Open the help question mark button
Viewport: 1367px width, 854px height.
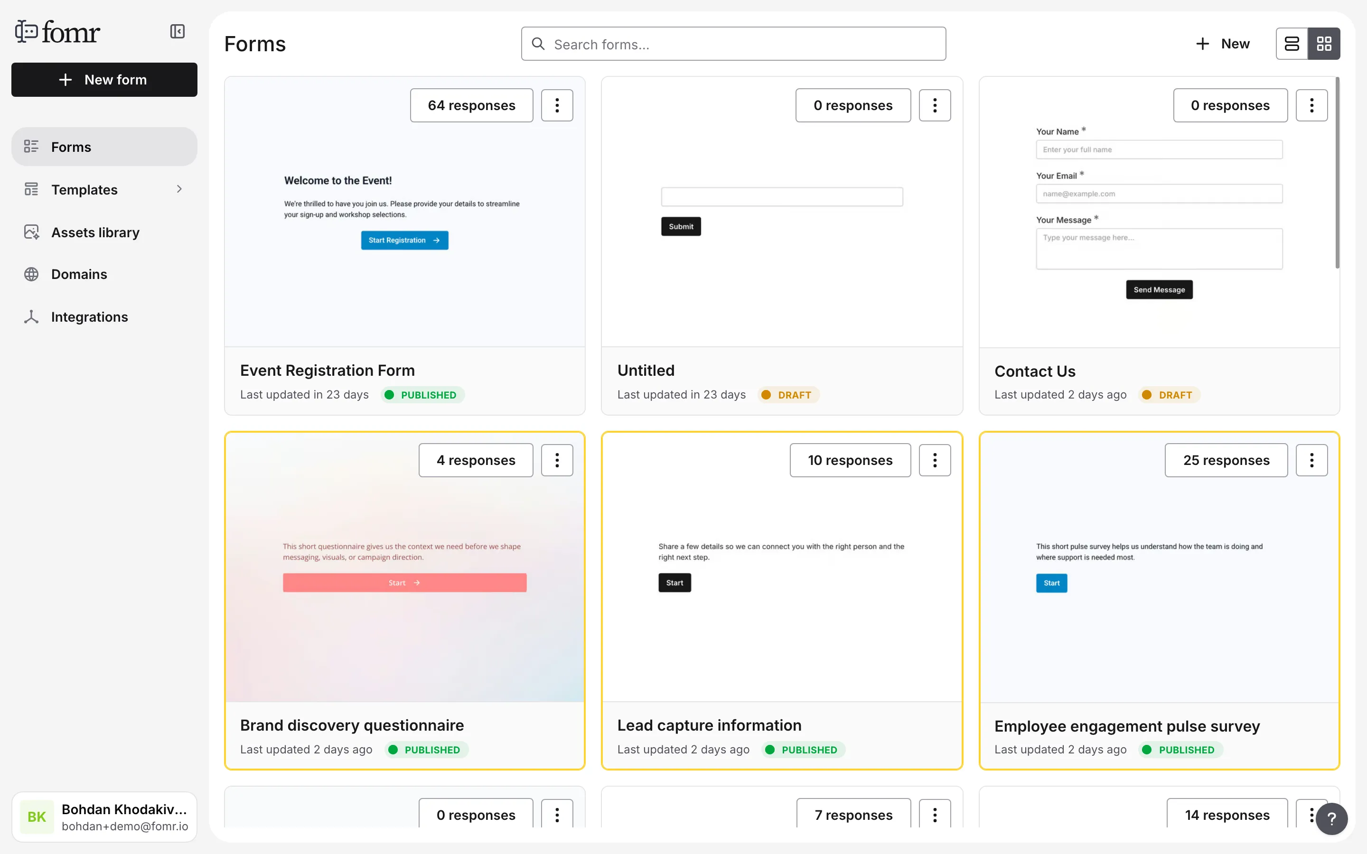(1331, 818)
